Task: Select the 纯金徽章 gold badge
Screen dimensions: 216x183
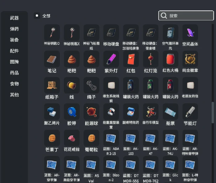Action: [190, 59]
